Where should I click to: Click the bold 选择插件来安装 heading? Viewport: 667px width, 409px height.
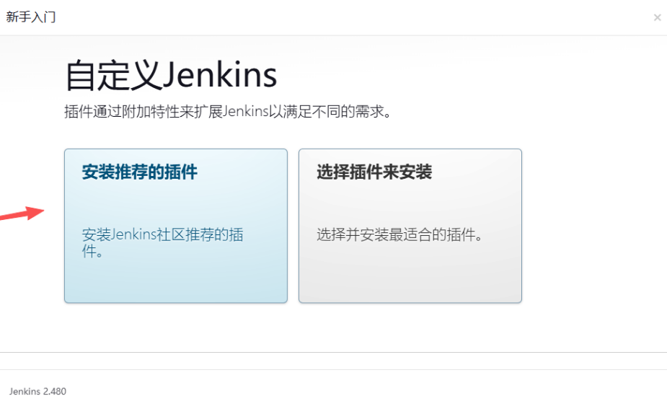coord(374,172)
